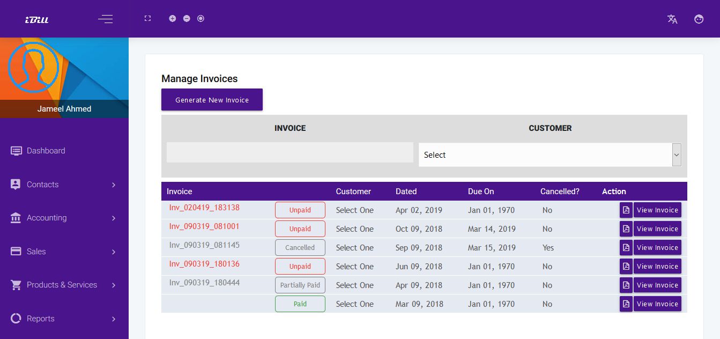Click the Dashboard sidebar icon
Viewport: 720px width, 339px height.
(16, 151)
